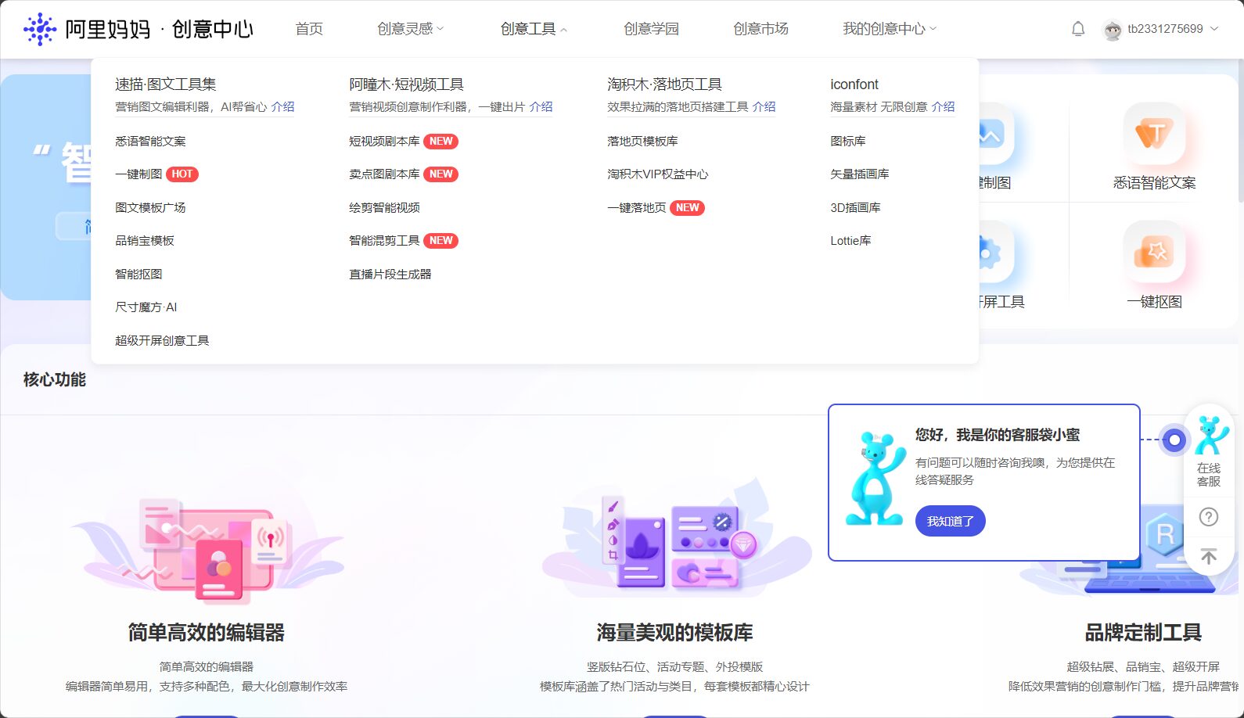Click the blue mascot in the customer service popup
This screenshot has height=718, width=1244.
tap(875, 478)
